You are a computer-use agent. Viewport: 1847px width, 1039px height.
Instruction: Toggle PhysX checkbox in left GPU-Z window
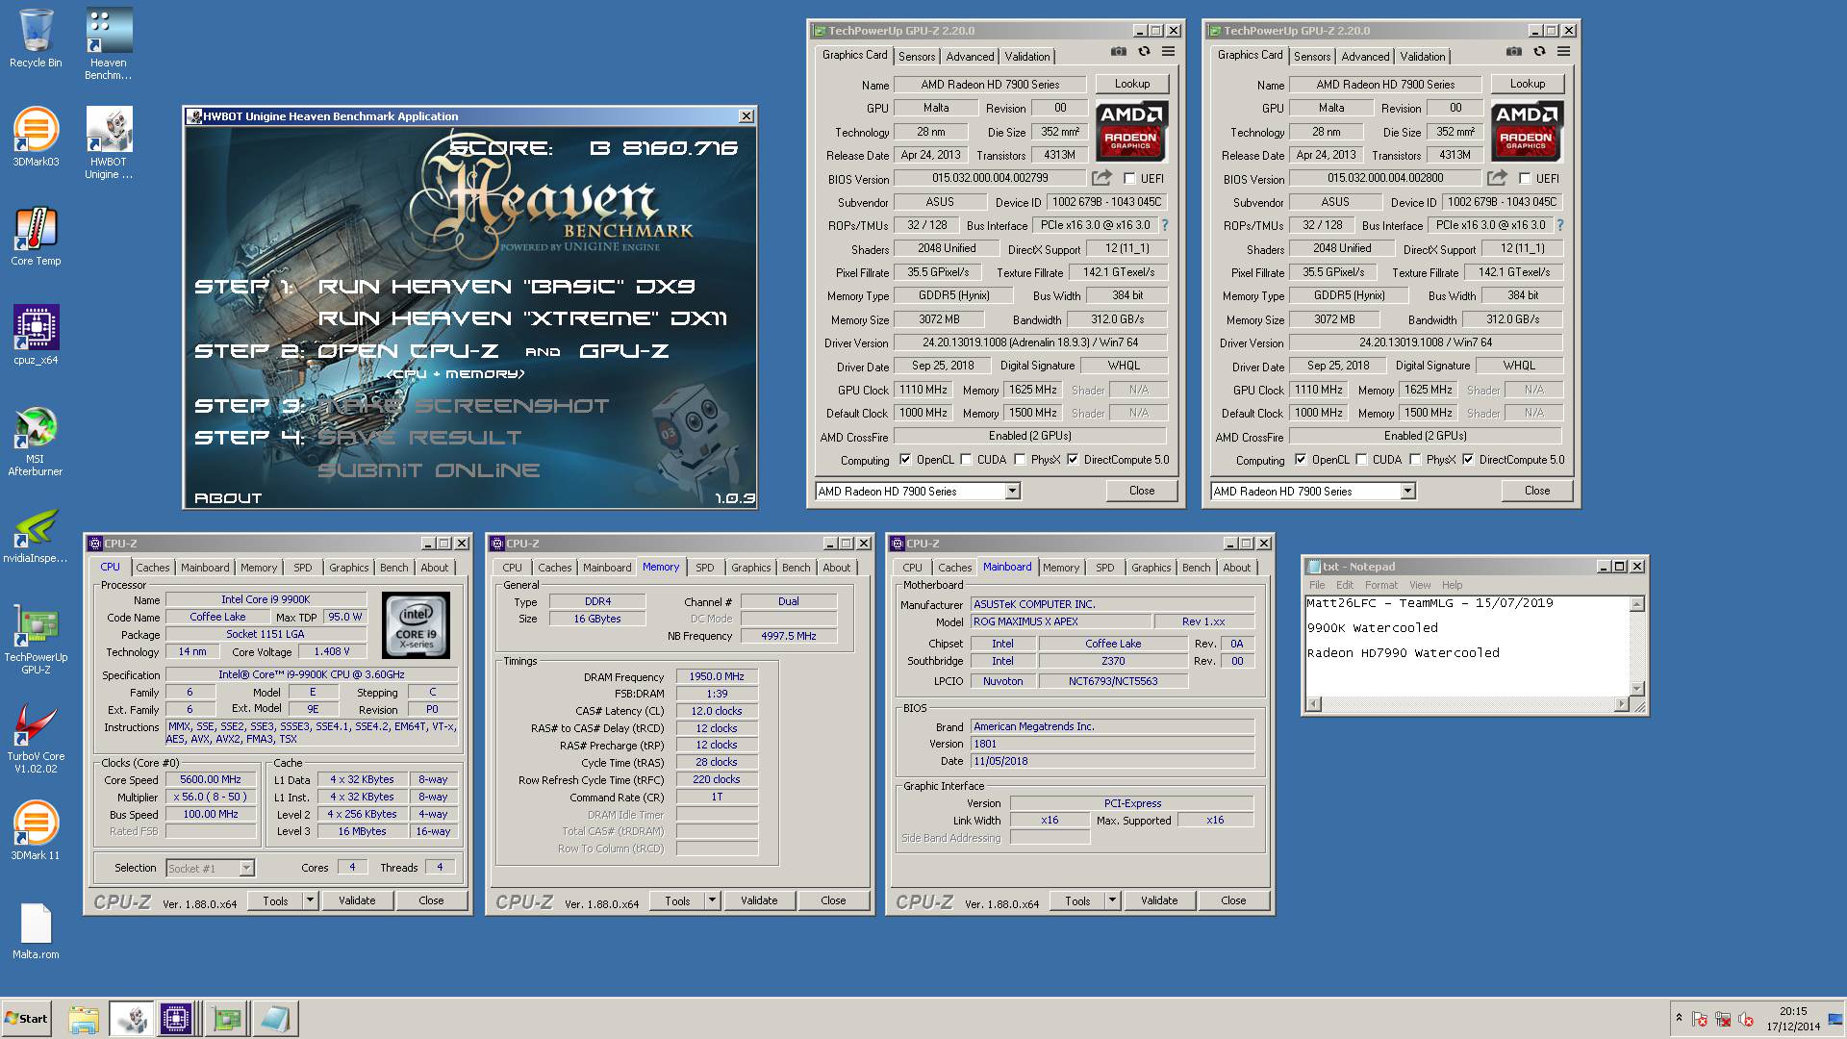[x=1020, y=460]
